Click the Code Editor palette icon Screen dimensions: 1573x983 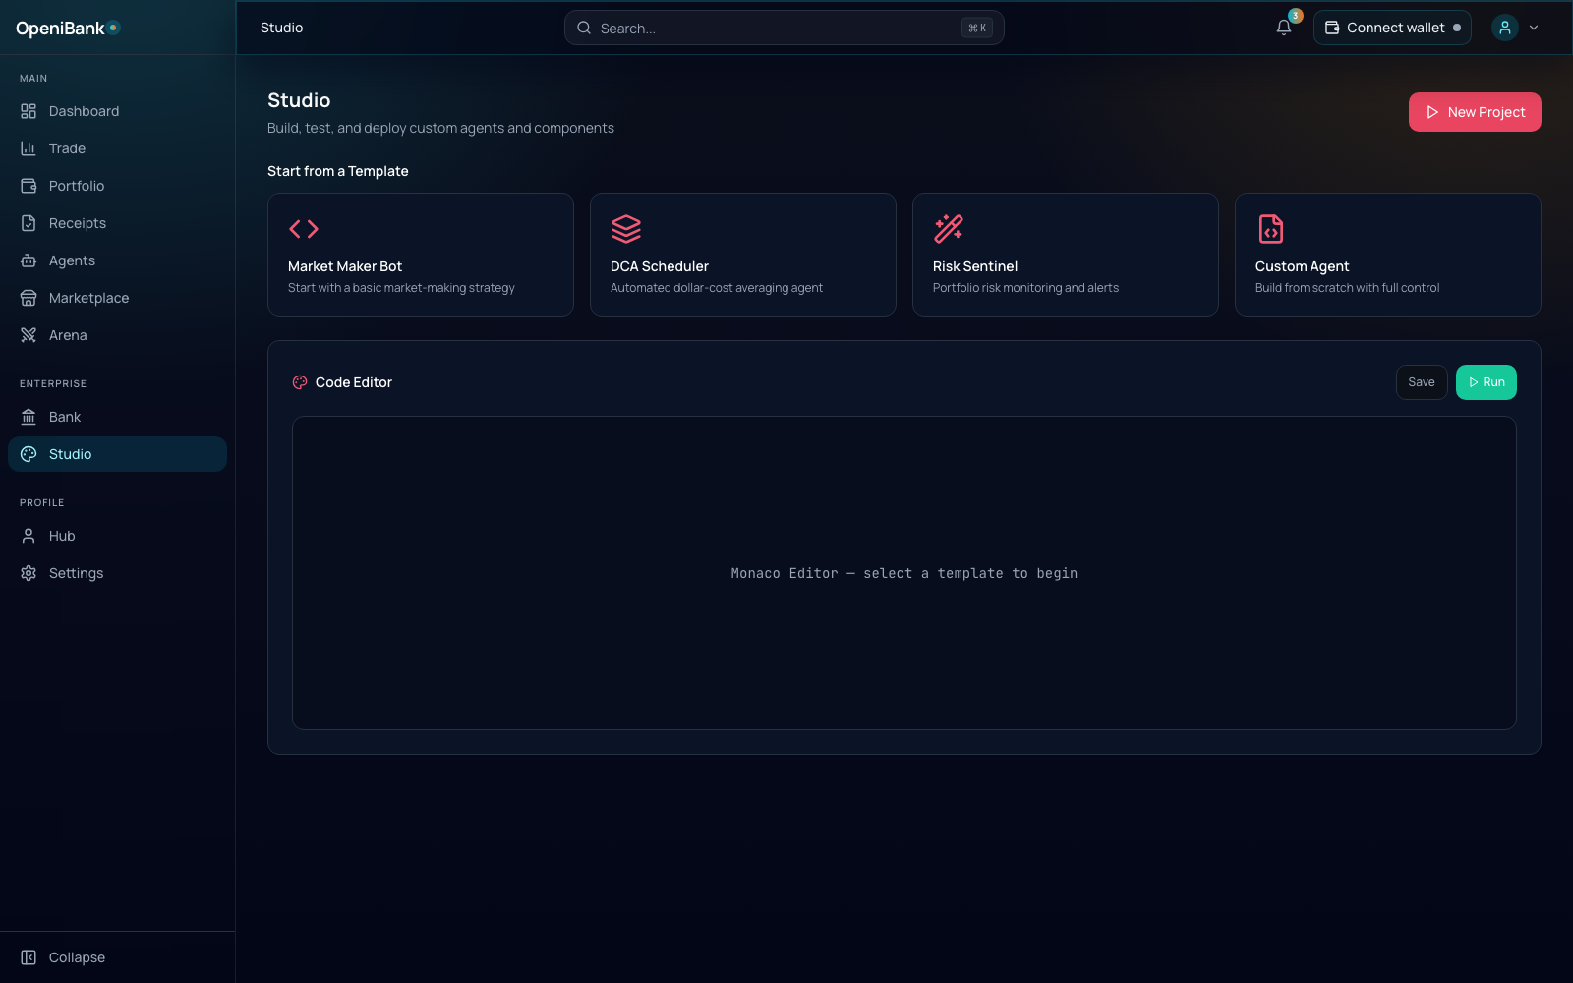[300, 382]
